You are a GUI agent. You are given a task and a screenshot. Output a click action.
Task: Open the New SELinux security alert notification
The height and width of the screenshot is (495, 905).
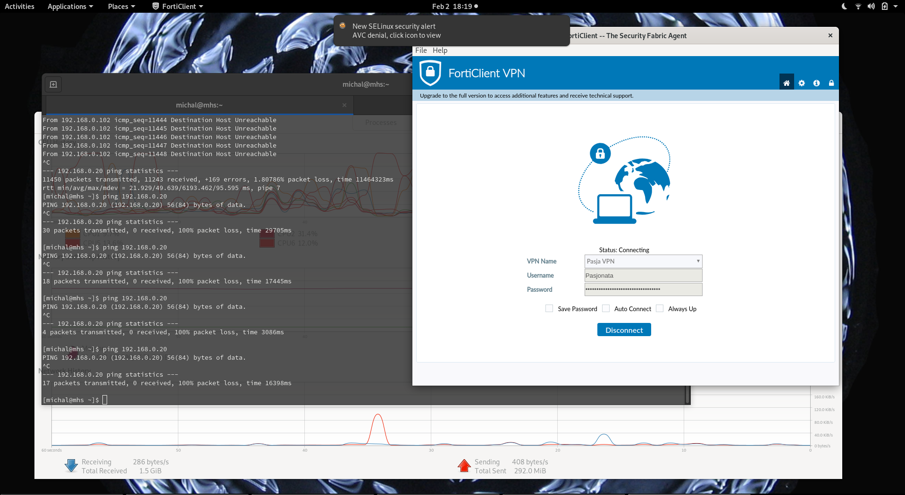pyautogui.click(x=452, y=31)
